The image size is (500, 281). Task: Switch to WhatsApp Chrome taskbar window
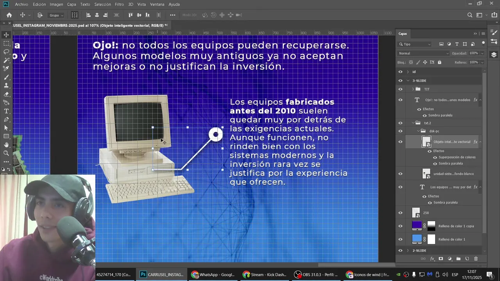(x=213, y=275)
